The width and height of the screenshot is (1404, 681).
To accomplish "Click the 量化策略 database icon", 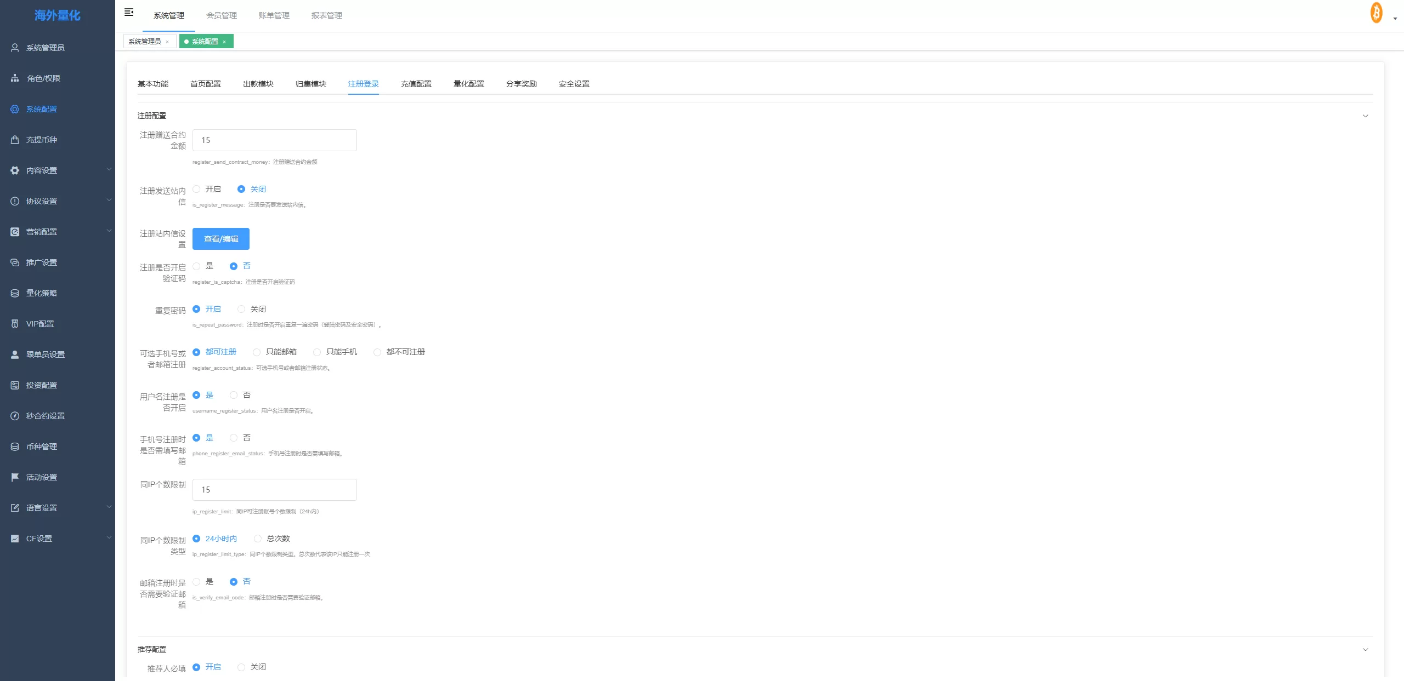I will [15, 293].
